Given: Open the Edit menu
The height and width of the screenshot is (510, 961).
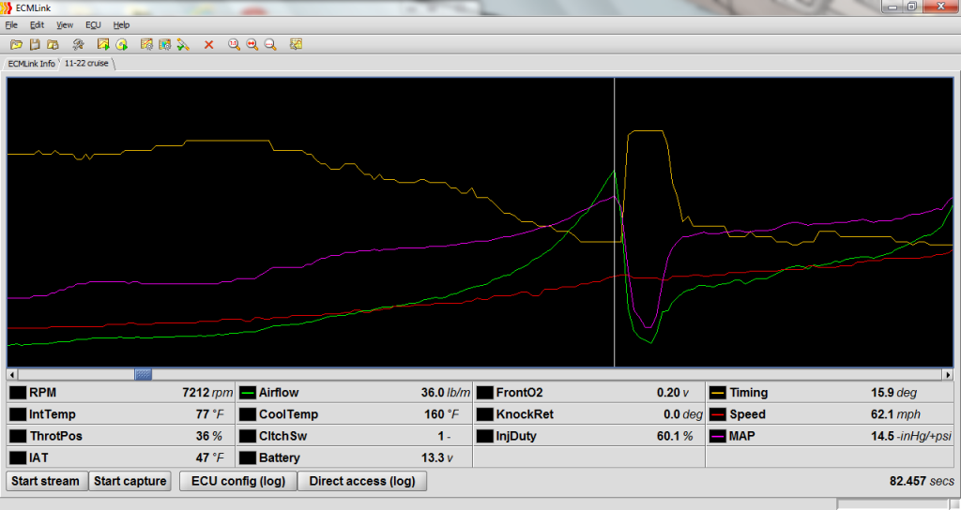Looking at the screenshot, I should (38, 25).
